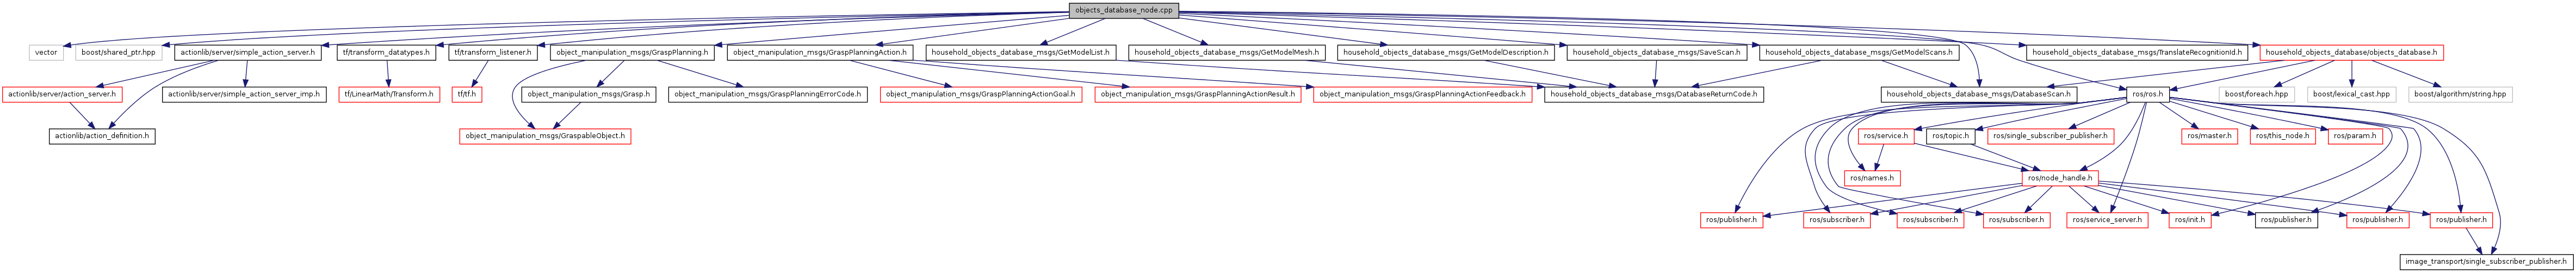Click the ros/names.h node
The image size is (2576, 273).
pyautogui.click(x=1871, y=177)
